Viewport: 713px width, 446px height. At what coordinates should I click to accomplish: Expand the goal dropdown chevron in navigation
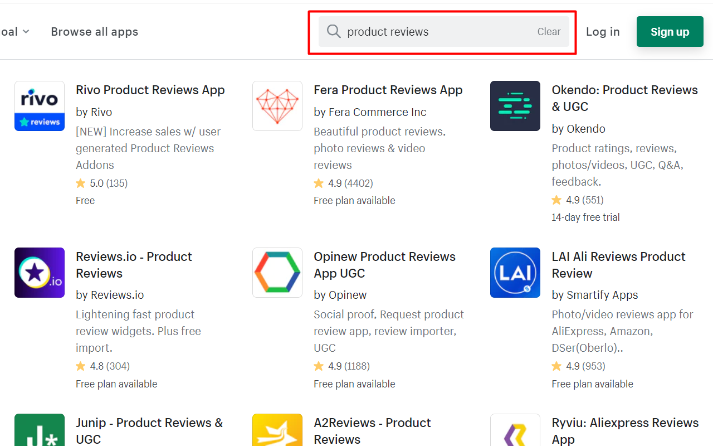tap(26, 32)
